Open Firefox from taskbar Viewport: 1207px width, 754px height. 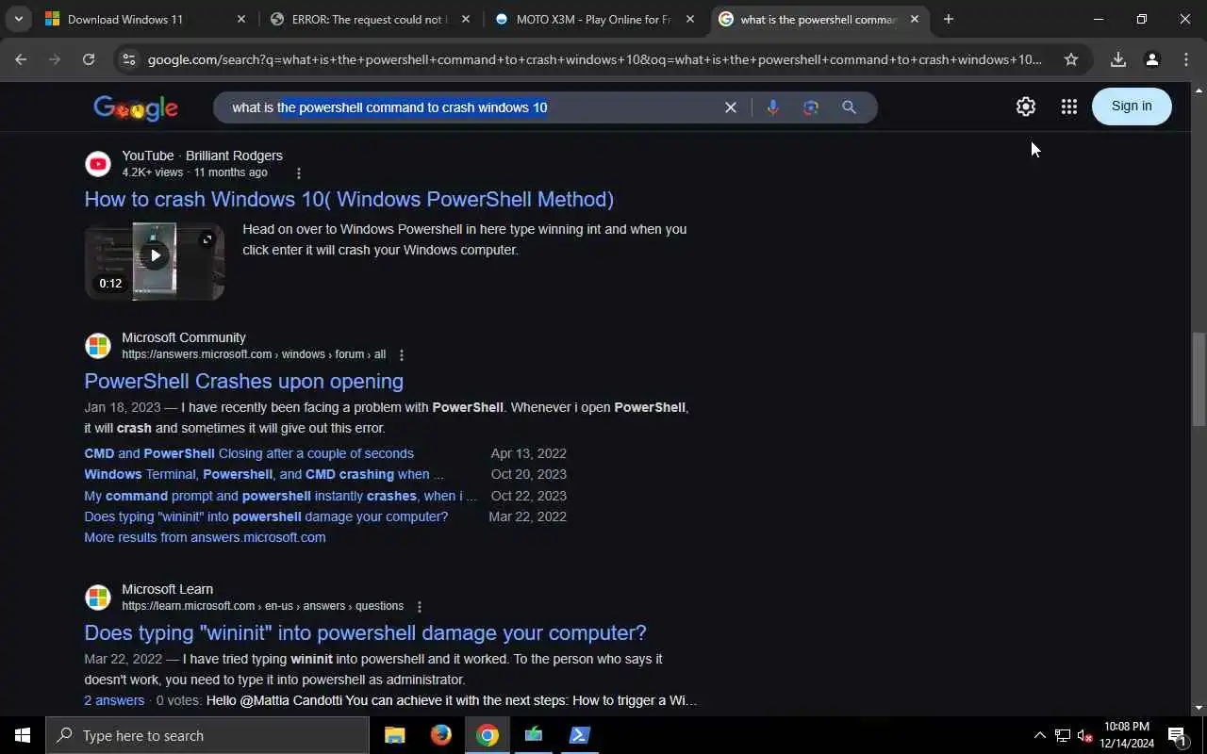point(441,735)
